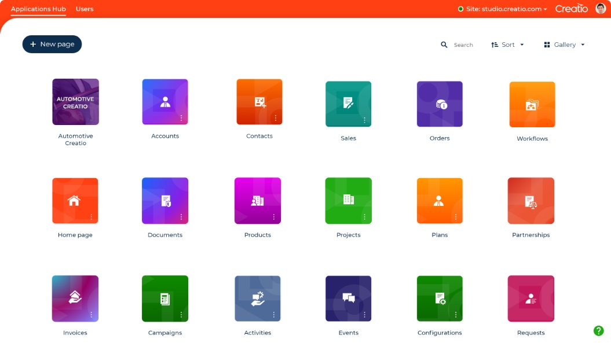611x343 pixels.
Task: Open the Requests app tile
Action: pyautogui.click(x=530, y=298)
